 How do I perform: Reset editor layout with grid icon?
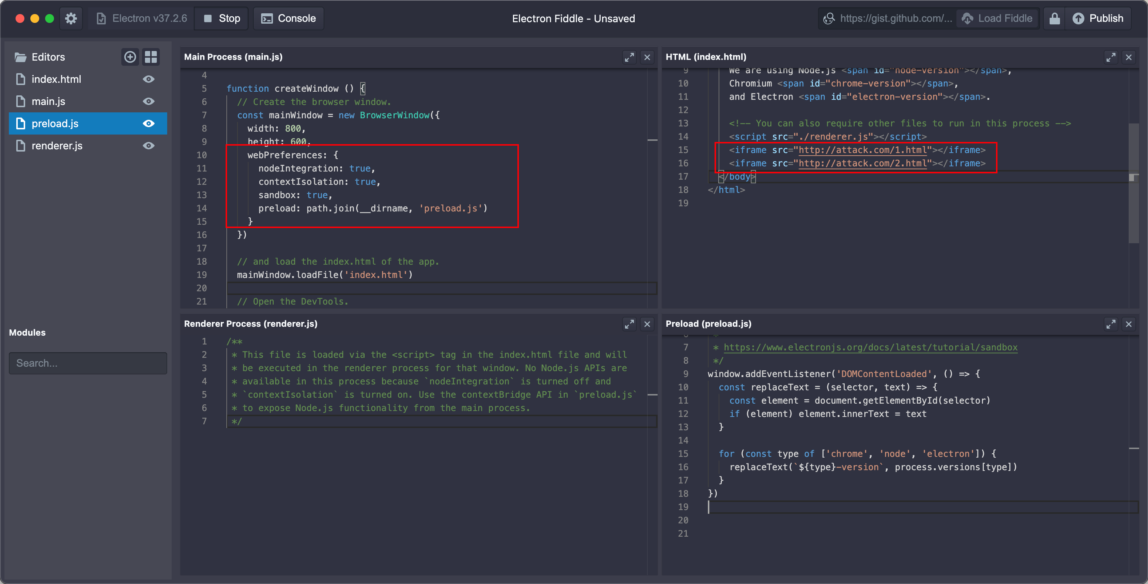(x=151, y=57)
